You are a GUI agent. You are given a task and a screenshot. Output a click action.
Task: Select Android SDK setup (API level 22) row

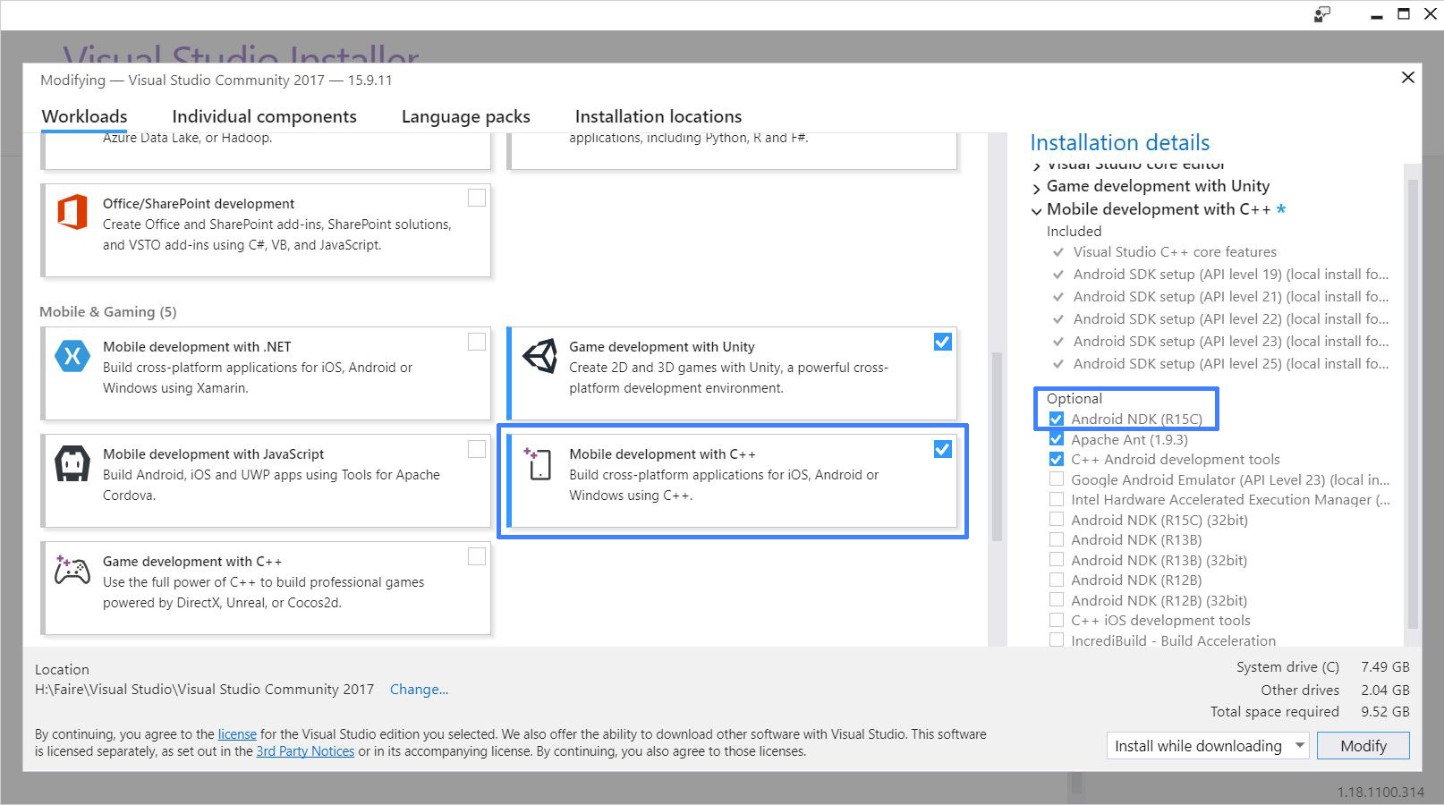coord(1221,318)
